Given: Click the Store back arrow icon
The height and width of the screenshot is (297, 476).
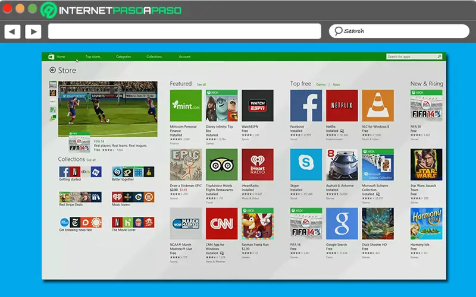Looking at the screenshot, I should pos(52,70).
